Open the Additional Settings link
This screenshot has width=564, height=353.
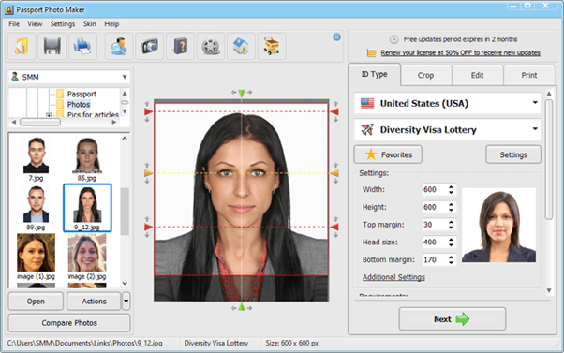click(x=393, y=277)
